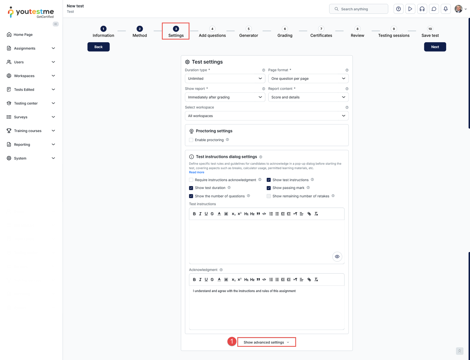Go to the Certificates step
Viewport: 470px width, 360px height.
tap(321, 32)
